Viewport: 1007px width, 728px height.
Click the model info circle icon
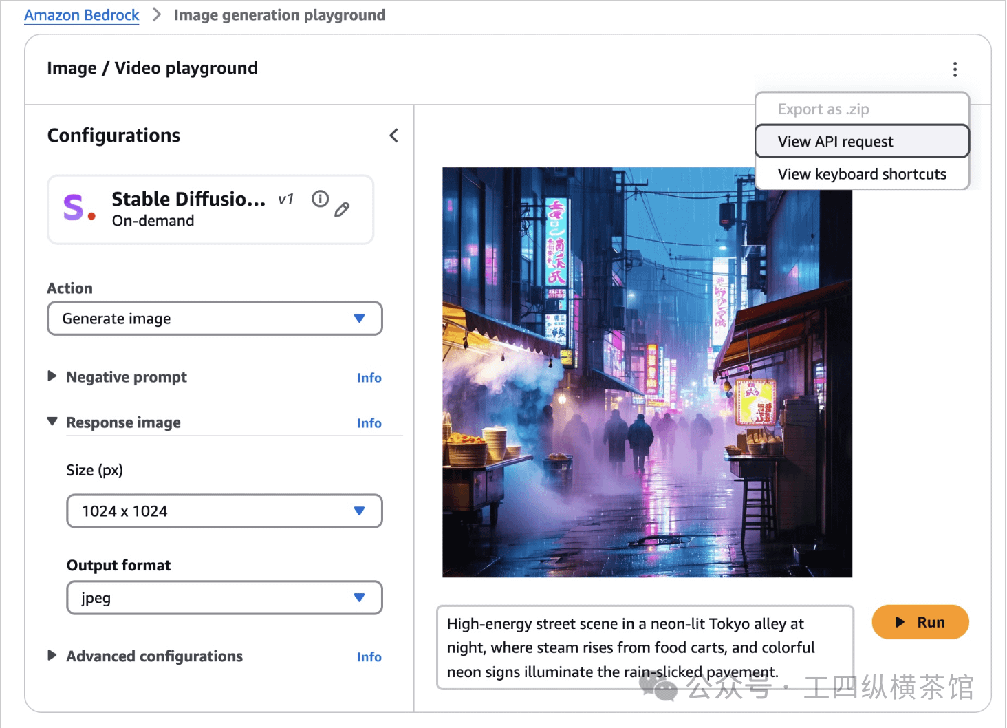(320, 199)
